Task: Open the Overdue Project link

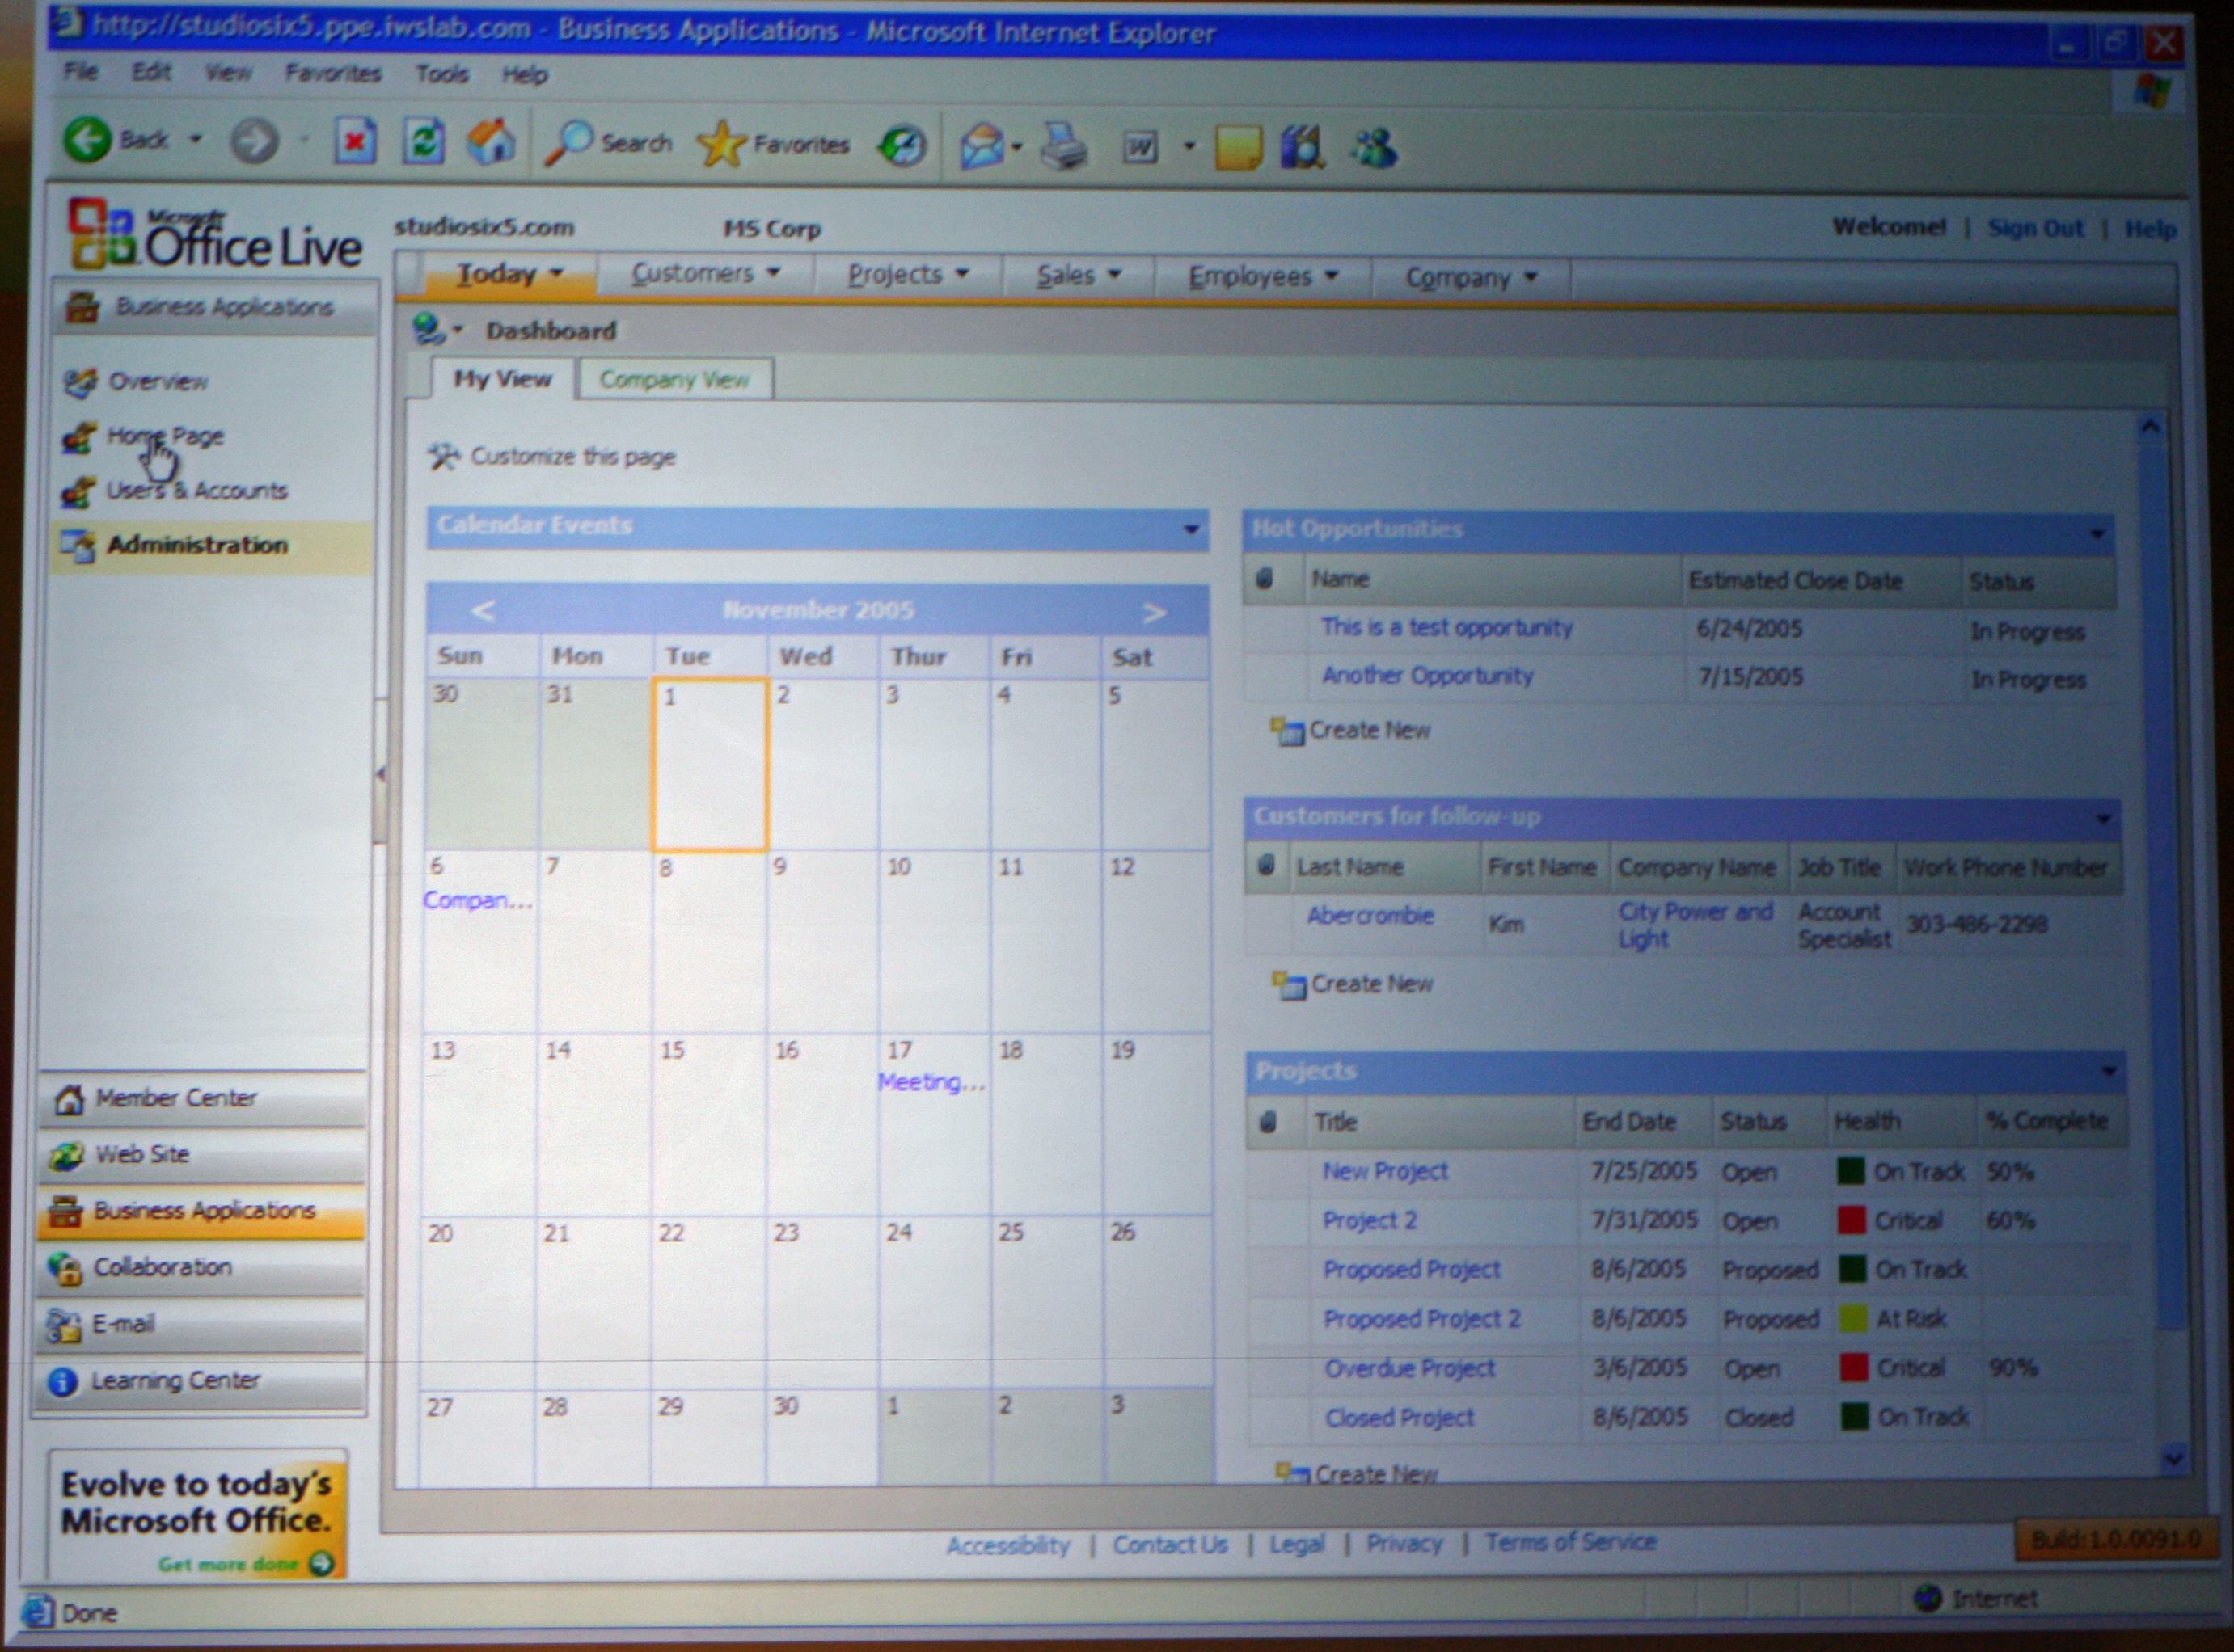Action: (1409, 1369)
